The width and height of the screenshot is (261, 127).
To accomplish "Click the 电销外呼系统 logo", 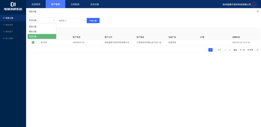I will [x=13, y=6].
